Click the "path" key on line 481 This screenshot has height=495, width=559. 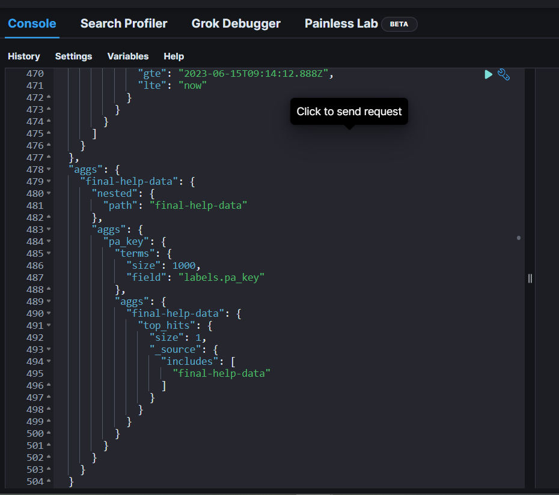point(120,205)
